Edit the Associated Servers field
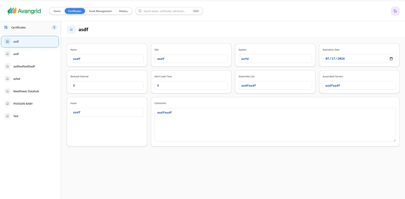This screenshot has height=199, width=405. (359, 86)
